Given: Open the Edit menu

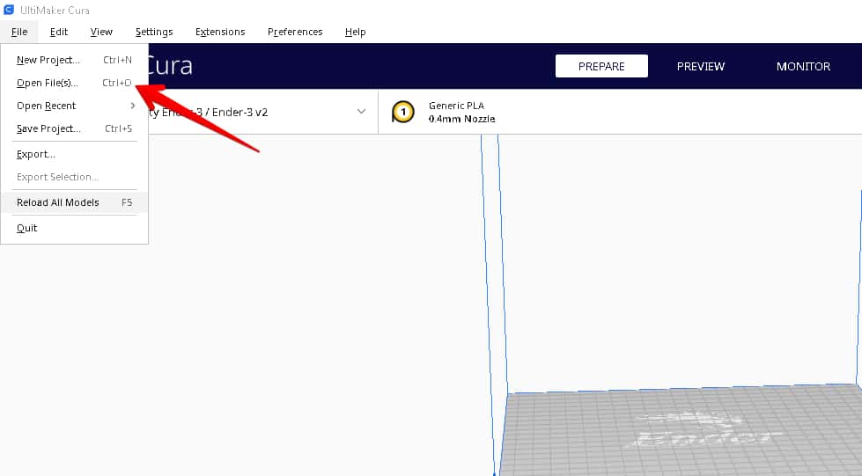Looking at the screenshot, I should point(59,32).
